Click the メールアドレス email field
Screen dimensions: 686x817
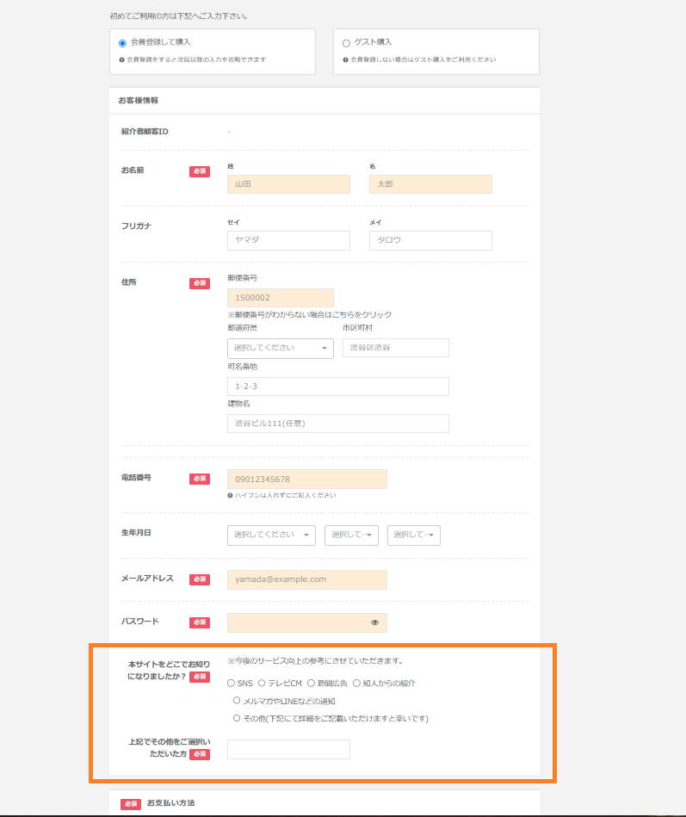pos(306,580)
